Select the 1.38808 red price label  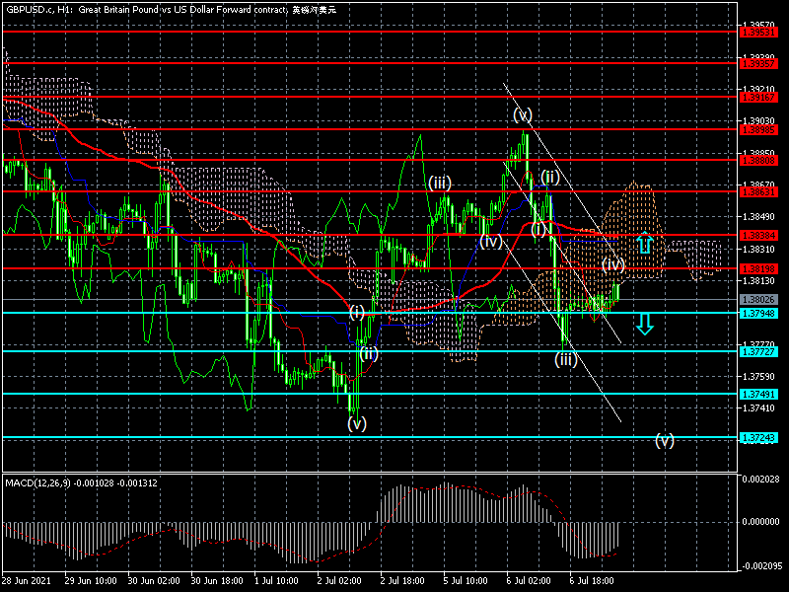point(757,161)
